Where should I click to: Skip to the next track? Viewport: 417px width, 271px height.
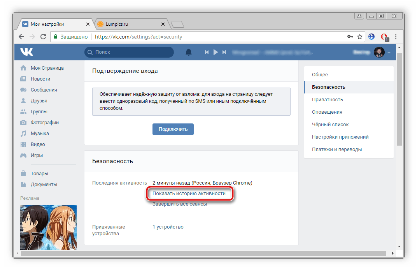point(224,52)
